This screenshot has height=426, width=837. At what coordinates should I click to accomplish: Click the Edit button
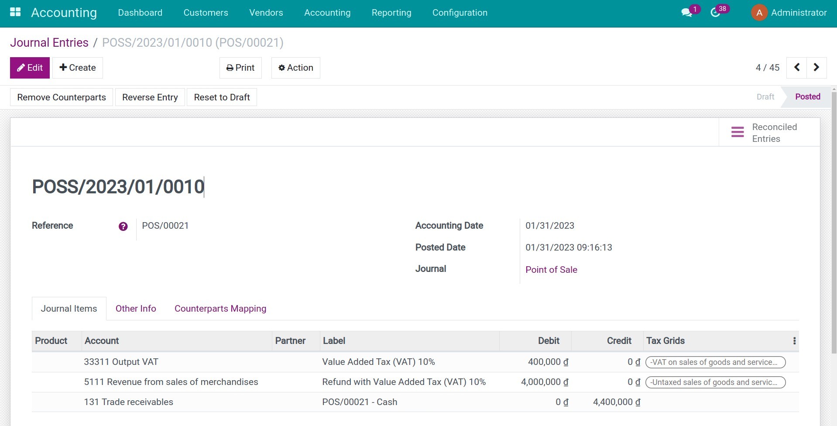30,68
